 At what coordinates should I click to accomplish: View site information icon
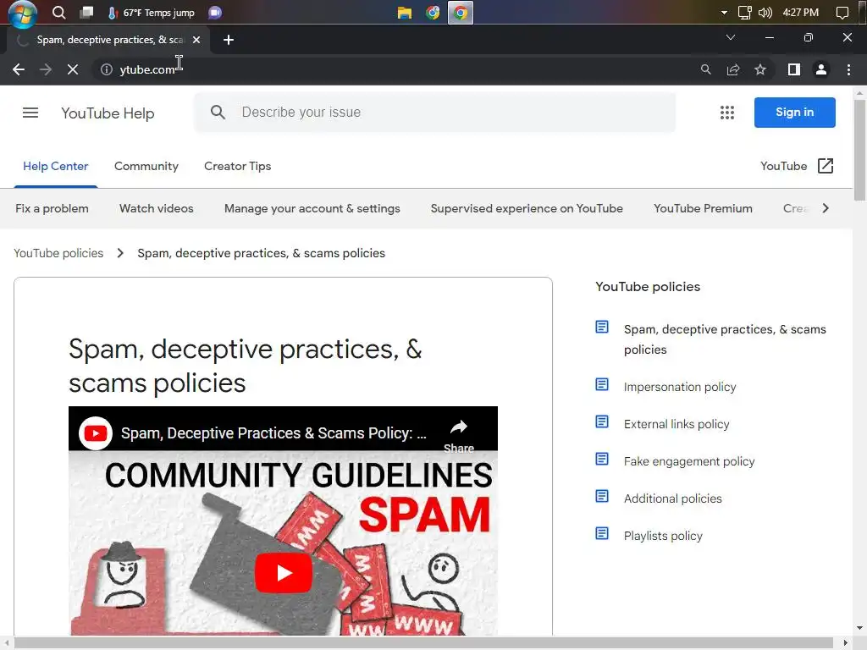(x=107, y=69)
